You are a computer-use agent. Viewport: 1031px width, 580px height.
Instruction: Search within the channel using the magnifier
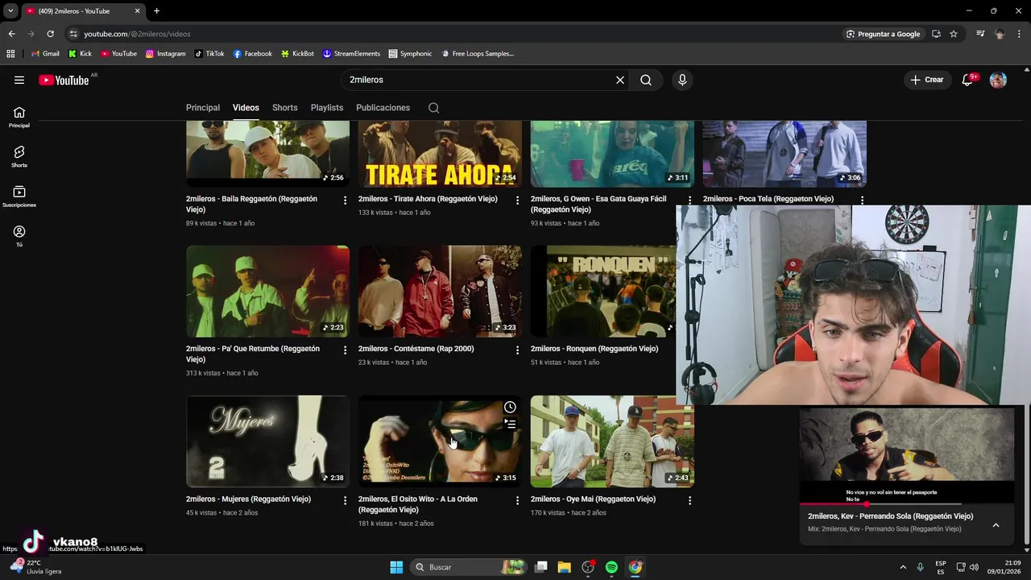433,108
